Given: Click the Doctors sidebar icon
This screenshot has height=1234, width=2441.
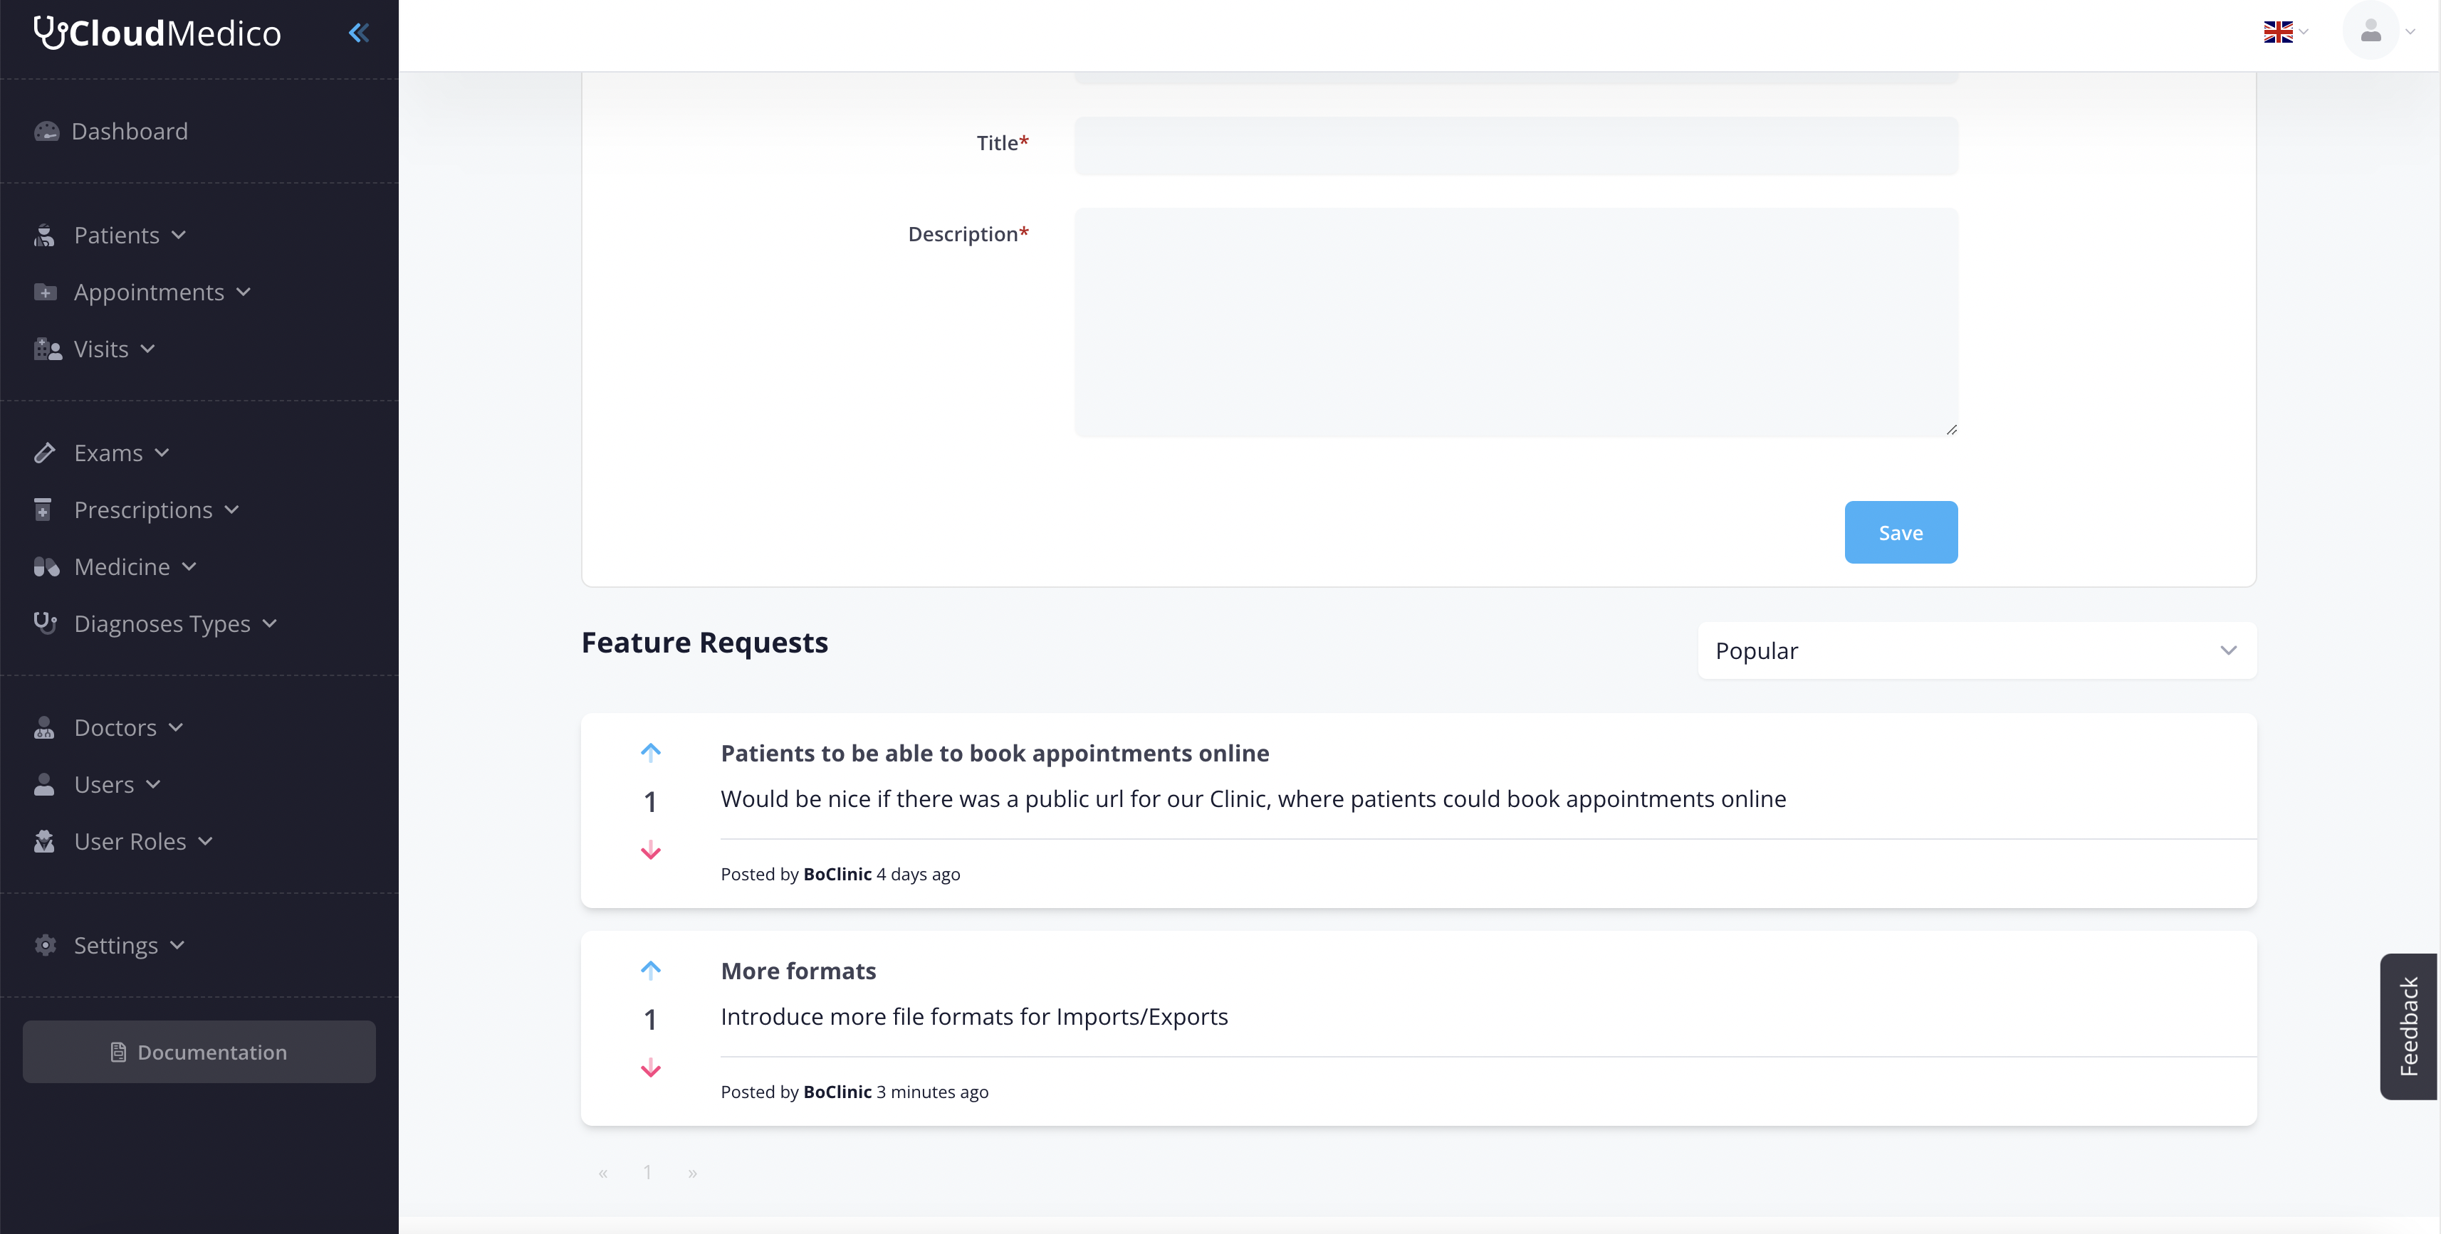Looking at the screenshot, I should pos(45,728).
